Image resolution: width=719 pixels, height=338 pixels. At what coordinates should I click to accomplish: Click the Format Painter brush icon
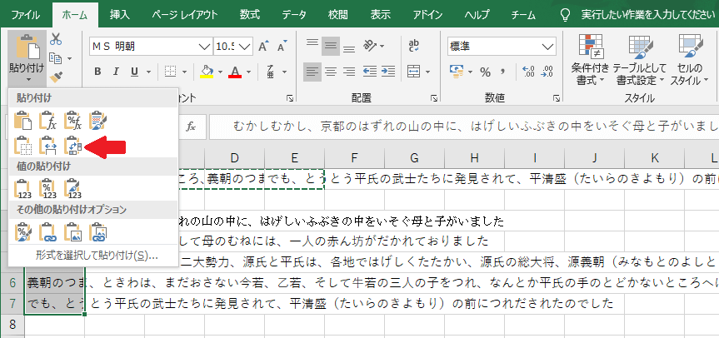point(57,77)
